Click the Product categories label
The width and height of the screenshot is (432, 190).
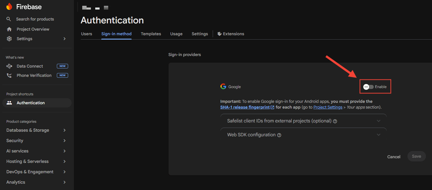(21, 122)
